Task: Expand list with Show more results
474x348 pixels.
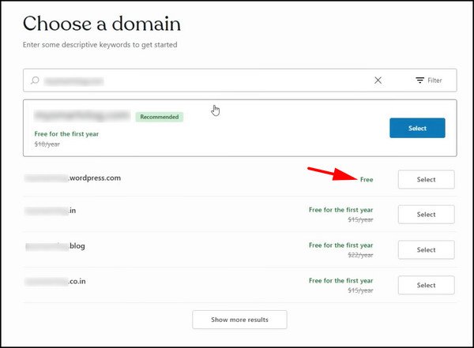Action: [239, 320]
